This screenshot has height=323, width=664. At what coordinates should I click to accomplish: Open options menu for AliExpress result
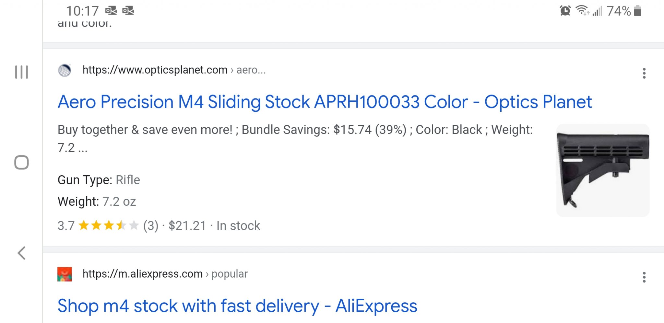coord(644,277)
